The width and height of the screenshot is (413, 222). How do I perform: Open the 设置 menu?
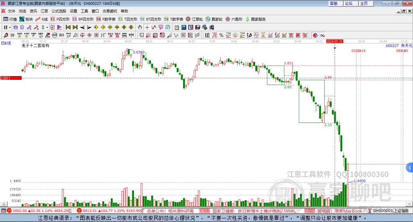(x=73, y=11)
